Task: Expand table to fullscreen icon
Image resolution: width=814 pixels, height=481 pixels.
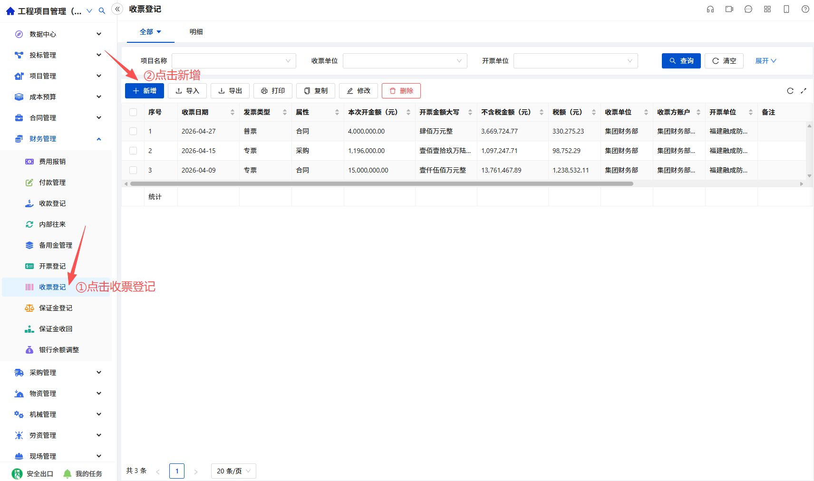Action: coord(804,91)
